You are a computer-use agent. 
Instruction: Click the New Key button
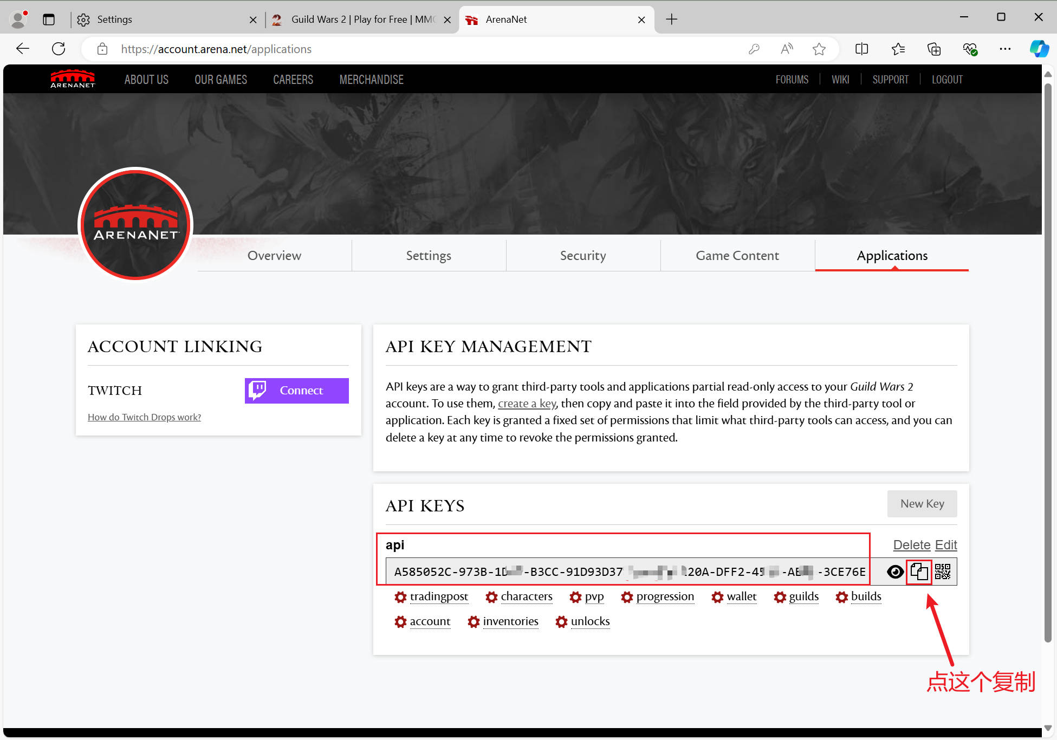922,504
